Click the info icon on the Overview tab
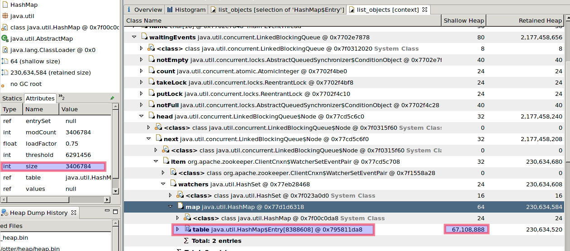 coord(129,9)
